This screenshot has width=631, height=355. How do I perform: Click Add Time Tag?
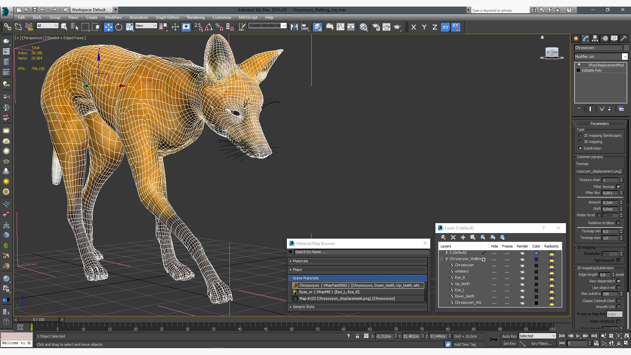tap(465, 344)
